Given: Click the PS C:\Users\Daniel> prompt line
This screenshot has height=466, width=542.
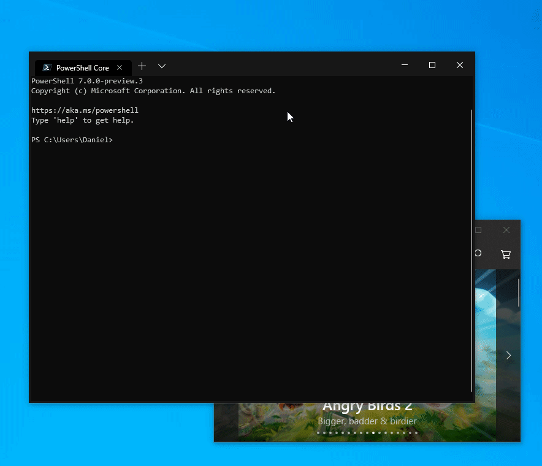Looking at the screenshot, I should (x=72, y=140).
